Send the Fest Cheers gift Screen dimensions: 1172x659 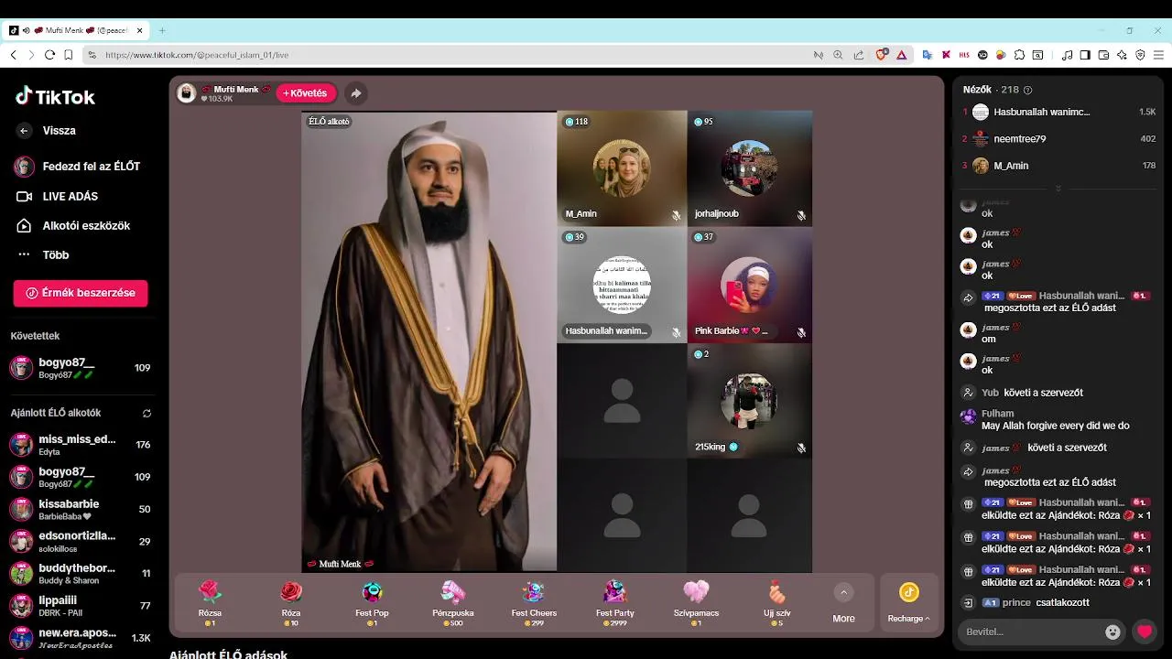[x=534, y=602]
